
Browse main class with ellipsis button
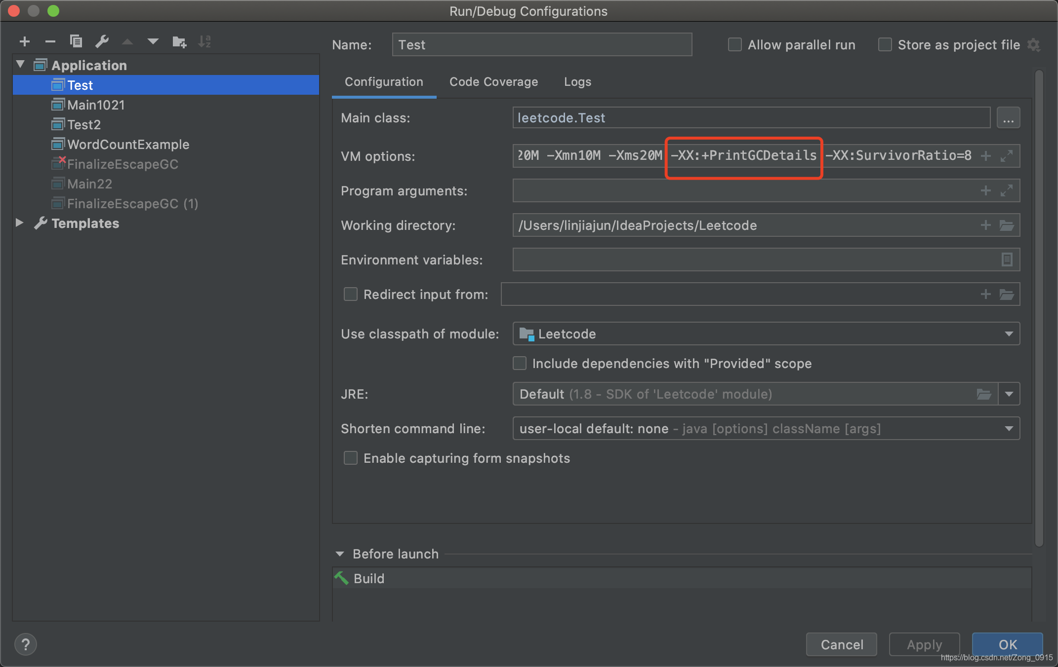click(1008, 118)
